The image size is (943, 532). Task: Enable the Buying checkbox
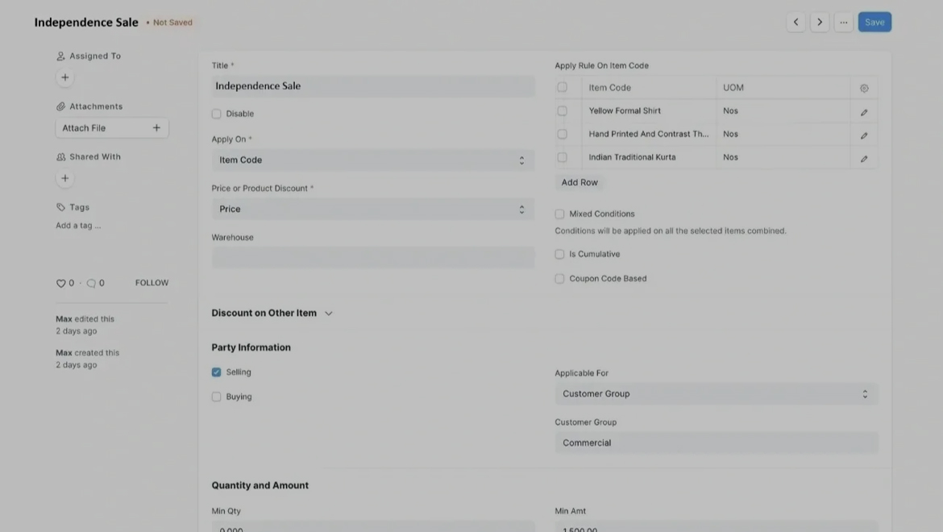click(x=216, y=397)
